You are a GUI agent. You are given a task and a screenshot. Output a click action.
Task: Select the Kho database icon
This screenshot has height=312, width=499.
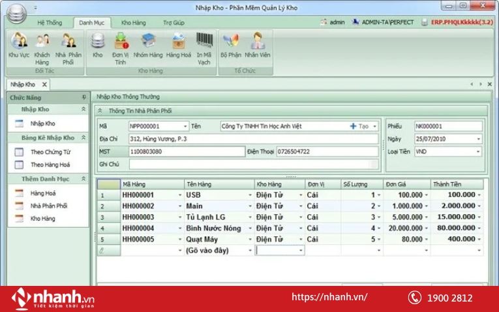point(98,43)
